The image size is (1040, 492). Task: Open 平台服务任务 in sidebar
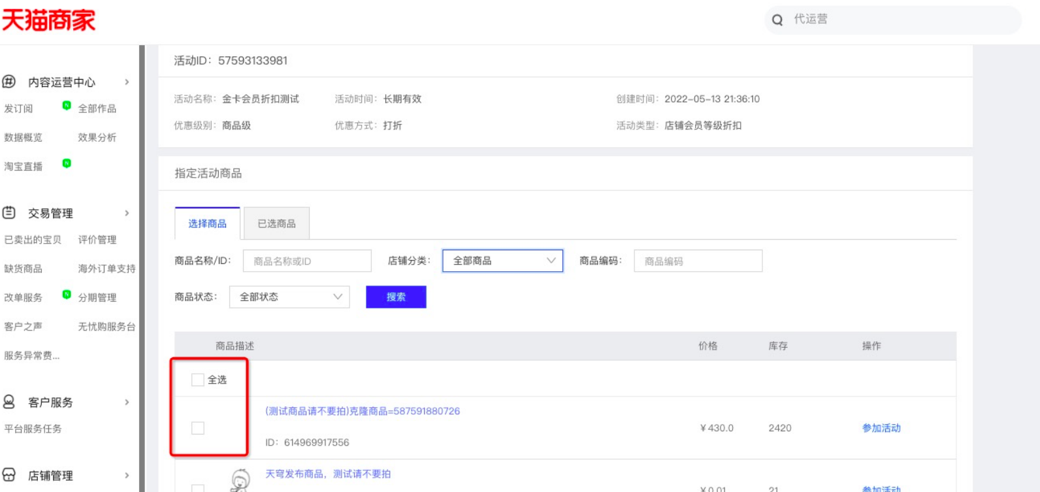[33, 429]
